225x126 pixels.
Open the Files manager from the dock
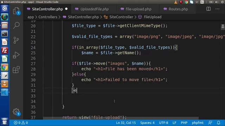[x=5, y=26]
